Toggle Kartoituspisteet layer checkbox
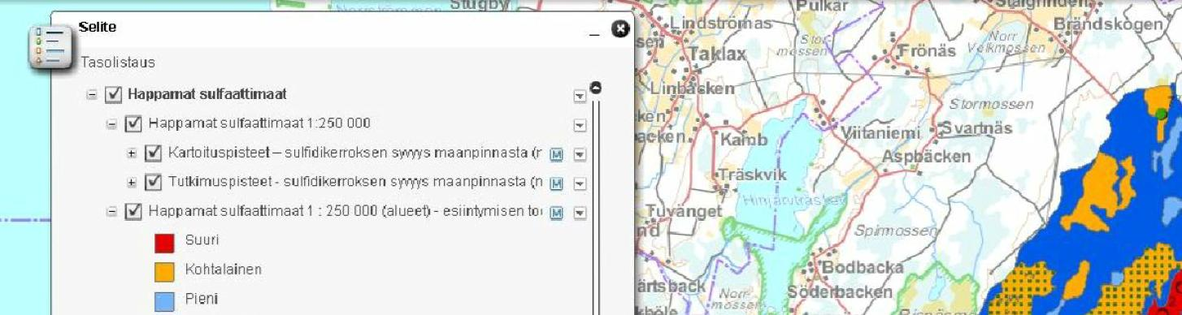1182x315 pixels. click(x=154, y=153)
